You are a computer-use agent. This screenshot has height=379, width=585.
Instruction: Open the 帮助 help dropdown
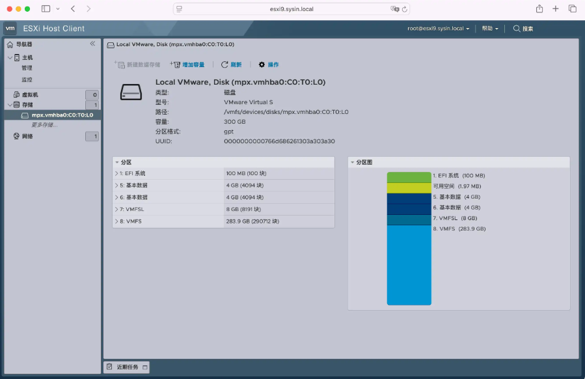pyautogui.click(x=490, y=29)
